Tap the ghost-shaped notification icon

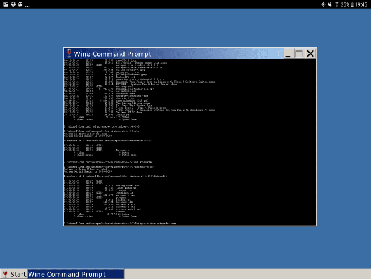click(x=20, y=4)
